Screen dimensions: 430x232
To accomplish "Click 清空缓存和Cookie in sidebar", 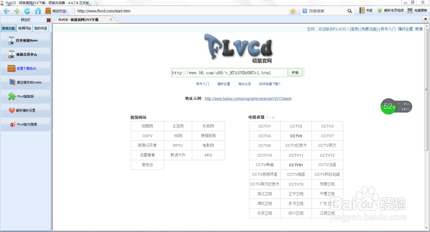I will [25, 82].
